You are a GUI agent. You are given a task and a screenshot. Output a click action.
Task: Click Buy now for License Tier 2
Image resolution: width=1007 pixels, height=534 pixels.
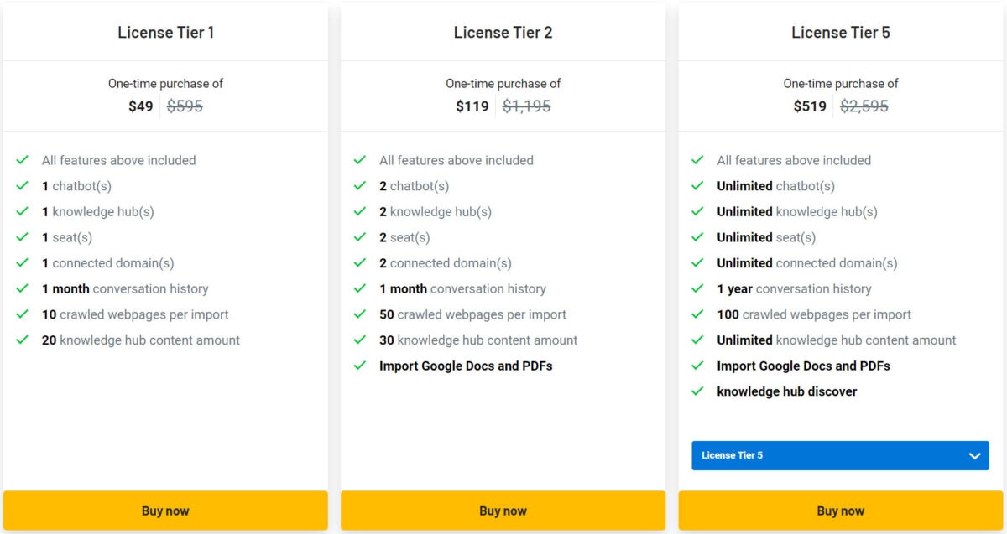click(503, 511)
